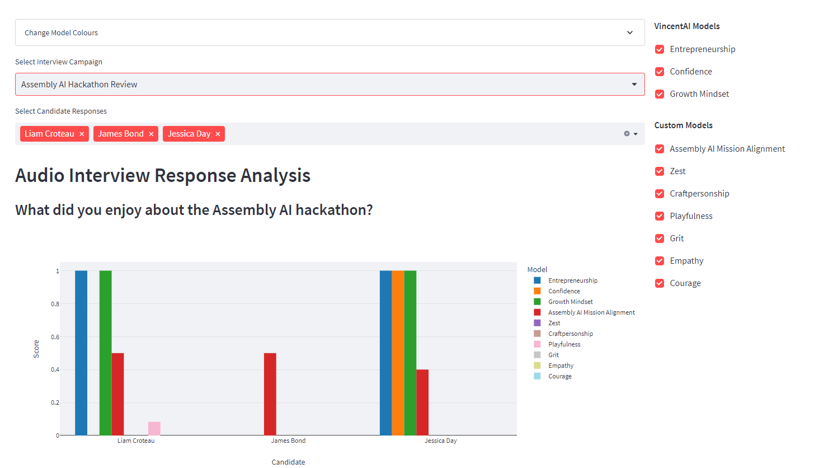Toggle the Empathy checkbox
Viewport: 814px width, 468px height.
(660, 261)
